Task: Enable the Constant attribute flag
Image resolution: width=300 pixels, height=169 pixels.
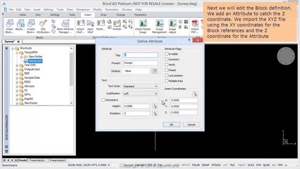Action: click(x=166, y=60)
